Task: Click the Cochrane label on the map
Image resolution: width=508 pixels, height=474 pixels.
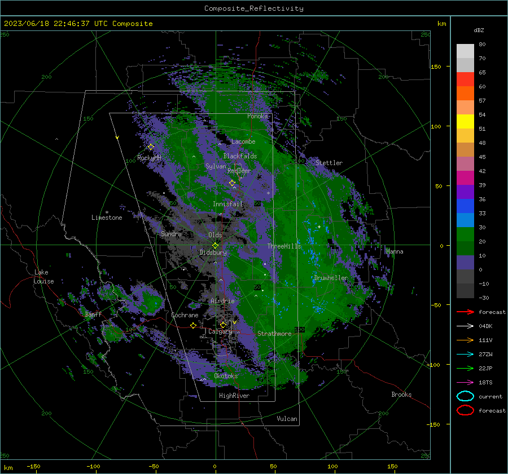Action: [x=185, y=315]
